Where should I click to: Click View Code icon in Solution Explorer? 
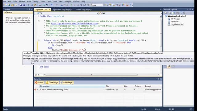[177, 13]
